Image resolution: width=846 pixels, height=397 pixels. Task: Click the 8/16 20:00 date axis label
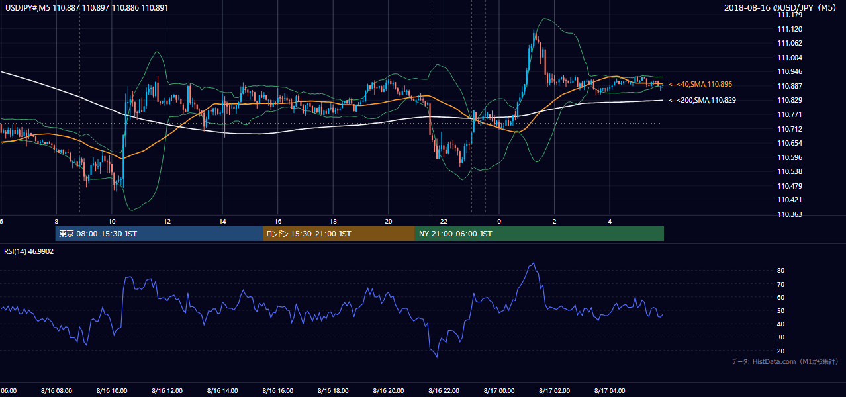click(389, 391)
